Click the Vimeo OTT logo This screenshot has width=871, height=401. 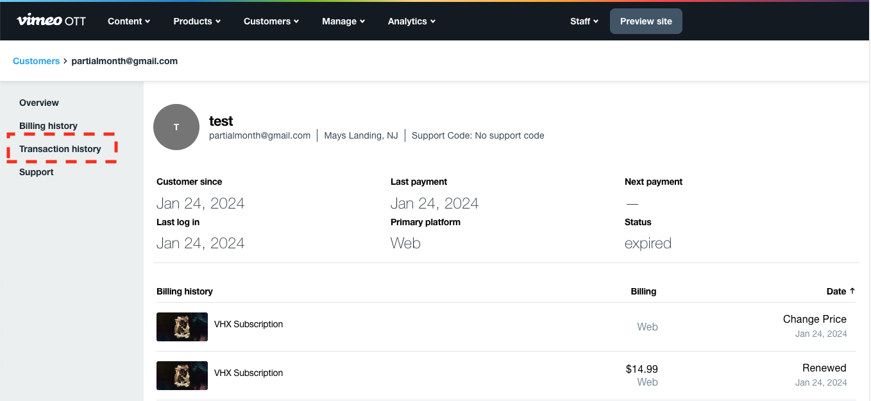51,21
